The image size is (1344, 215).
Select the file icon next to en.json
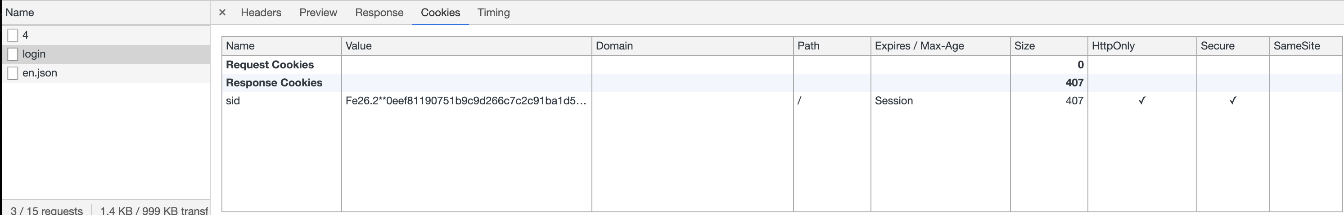13,73
